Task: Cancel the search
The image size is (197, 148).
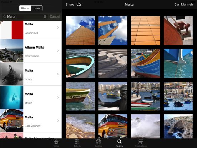Action: point(55,16)
